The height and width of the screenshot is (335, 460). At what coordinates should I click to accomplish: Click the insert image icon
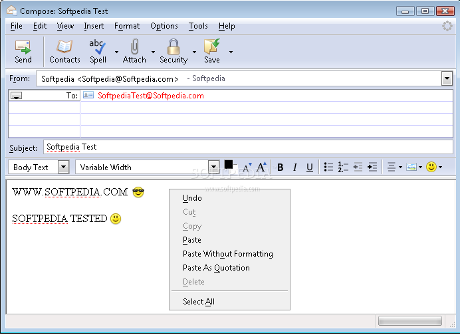411,167
